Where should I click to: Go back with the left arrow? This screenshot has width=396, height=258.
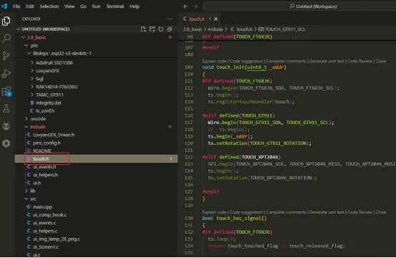tap(185, 6)
